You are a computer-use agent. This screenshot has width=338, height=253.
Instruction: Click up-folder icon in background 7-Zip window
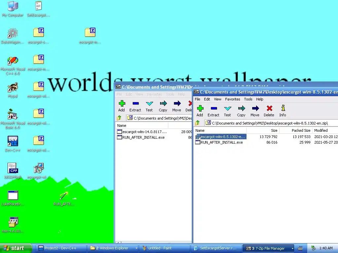click(119, 118)
